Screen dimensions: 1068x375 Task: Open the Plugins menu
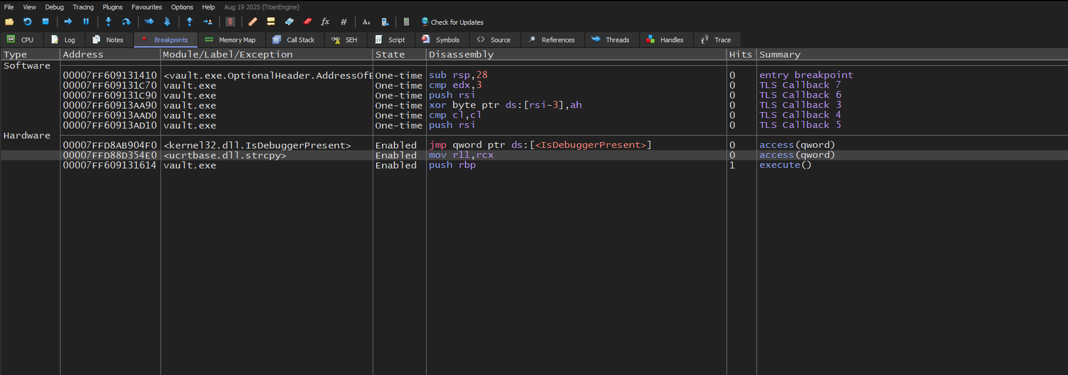coord(112,7)
